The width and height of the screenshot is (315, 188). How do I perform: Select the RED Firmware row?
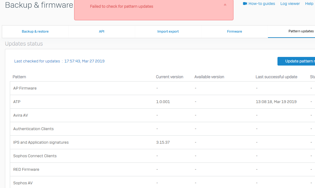pyautogui.click(x=26, y=170)
